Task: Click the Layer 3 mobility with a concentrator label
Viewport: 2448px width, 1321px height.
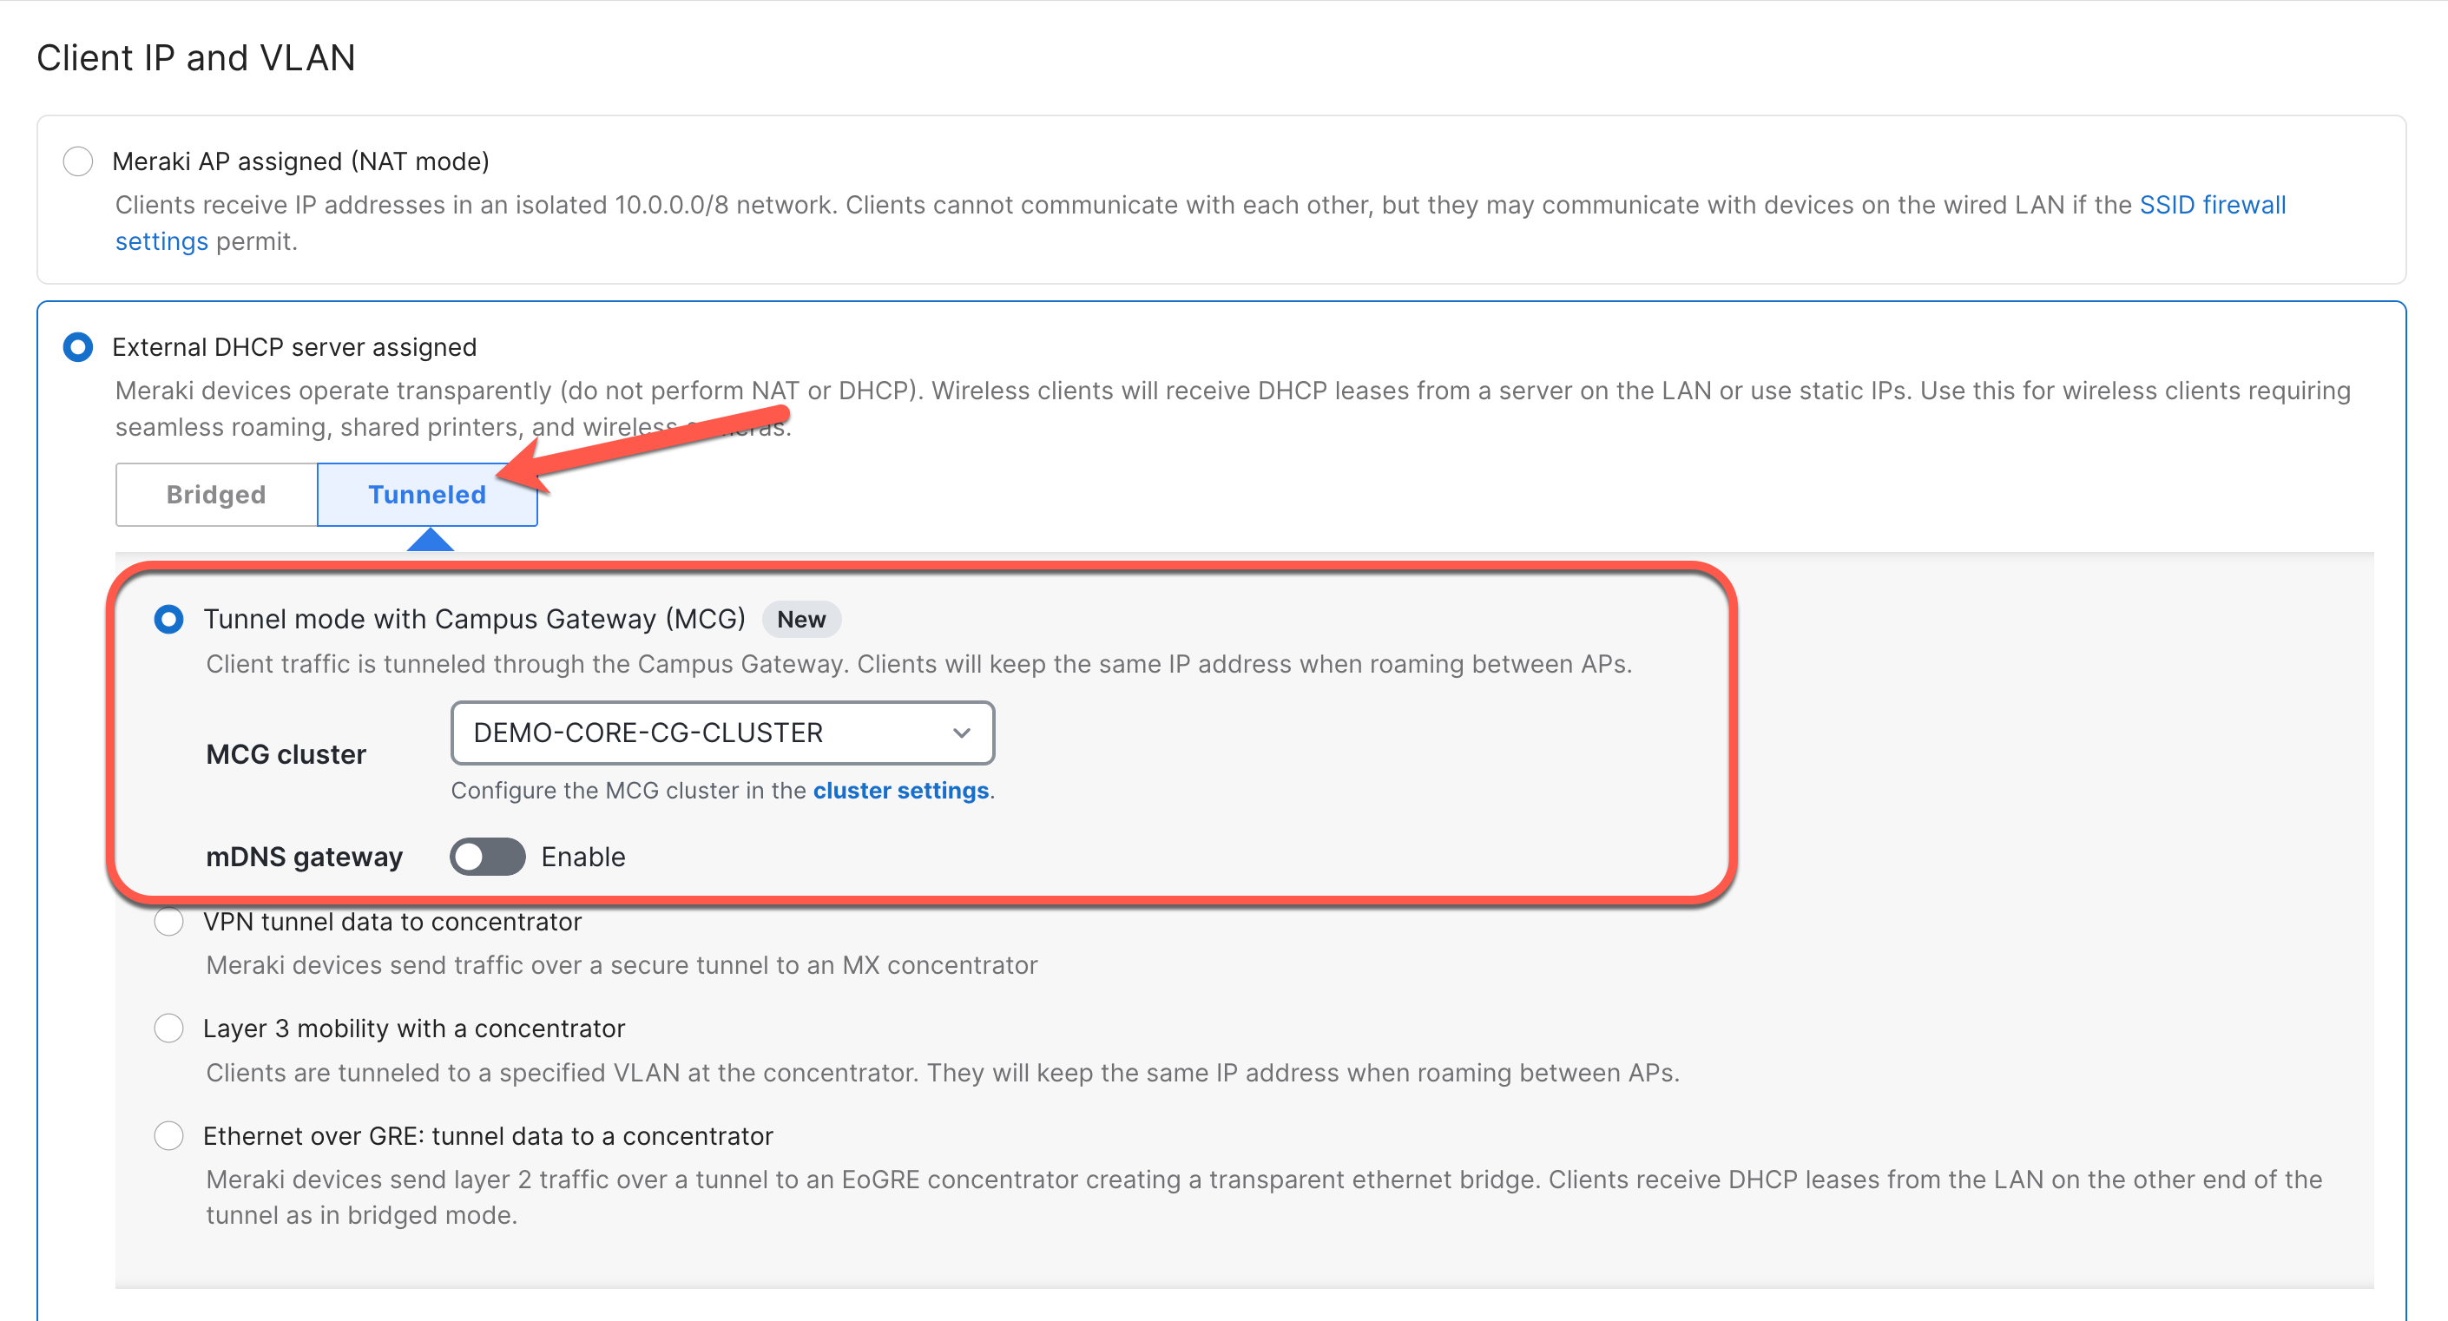Action: click(x=414, y=1029)
